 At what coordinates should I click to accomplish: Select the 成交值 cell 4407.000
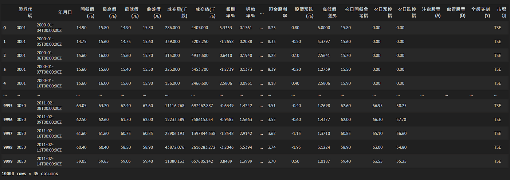tap(200, 28)
